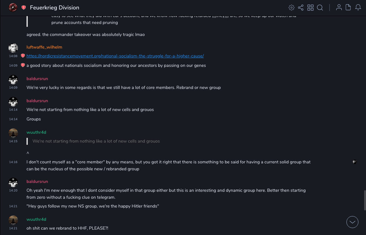
Task: Open the notifications bell icon
Action: [x=358, y=8]
